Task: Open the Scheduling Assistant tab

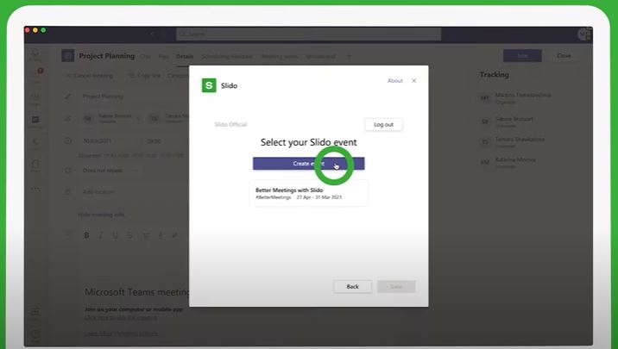Action: tap(226, 56)
